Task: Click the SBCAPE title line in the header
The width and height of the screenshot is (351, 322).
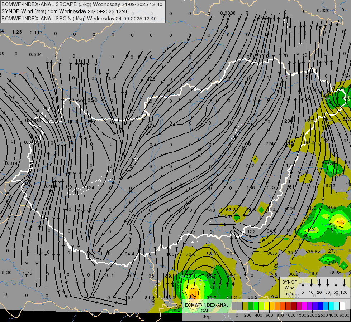Action: (x=82, y=4)
